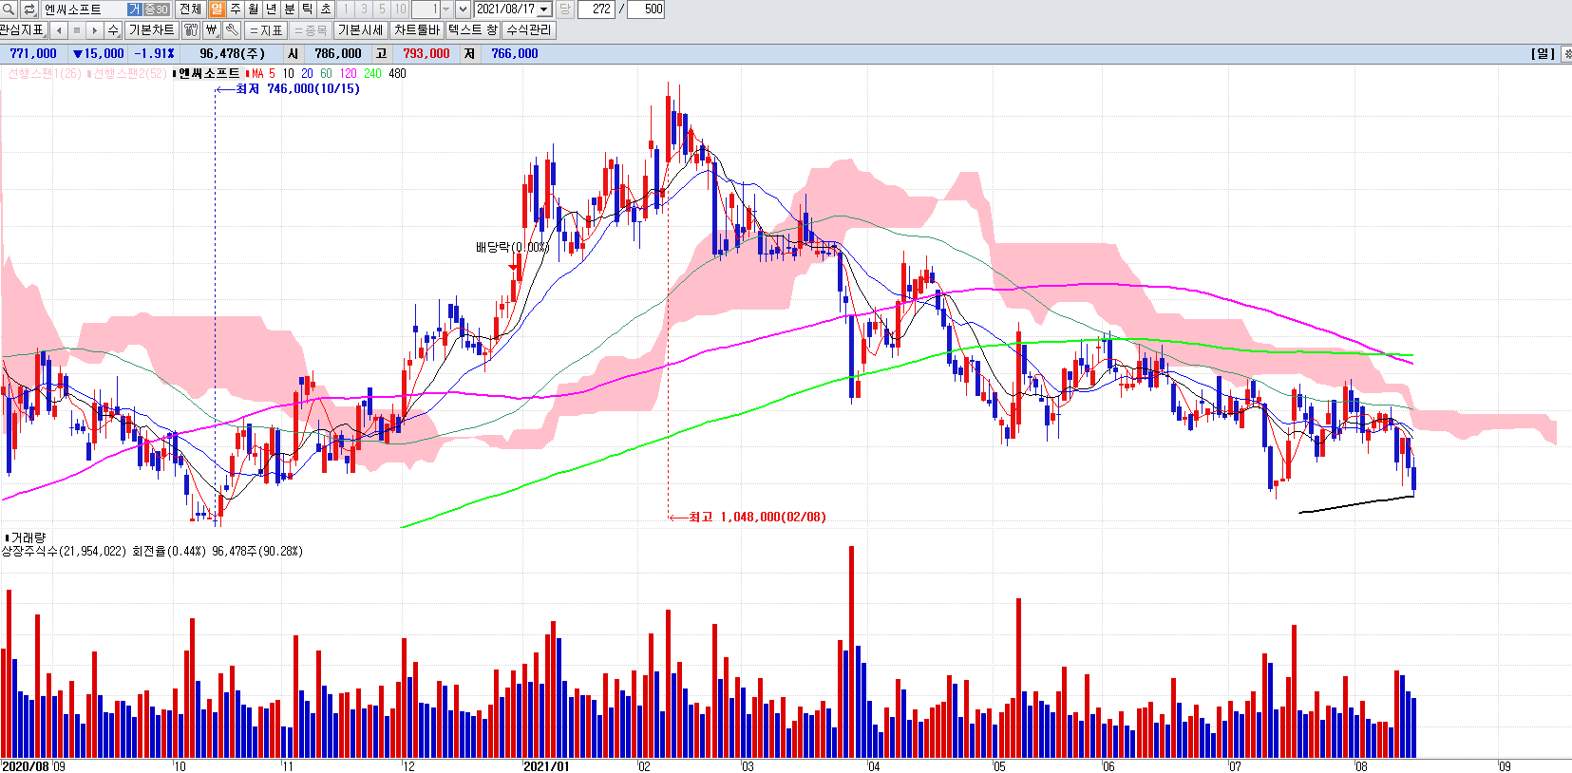Open the wrench settings icon
Viewport: 1572px width, 773px height.
click(x=232, y=30)
